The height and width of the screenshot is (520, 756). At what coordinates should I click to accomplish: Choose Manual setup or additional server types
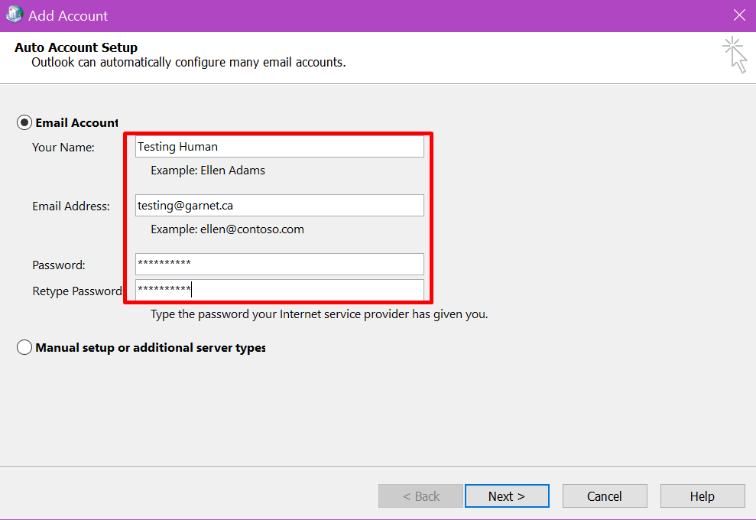(24, 347)
